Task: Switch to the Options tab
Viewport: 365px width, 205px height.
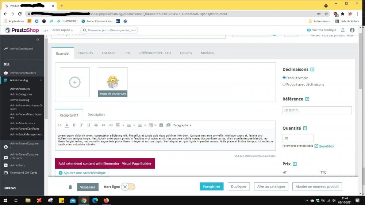Action: pyautogui.click(x=186, y=53)
